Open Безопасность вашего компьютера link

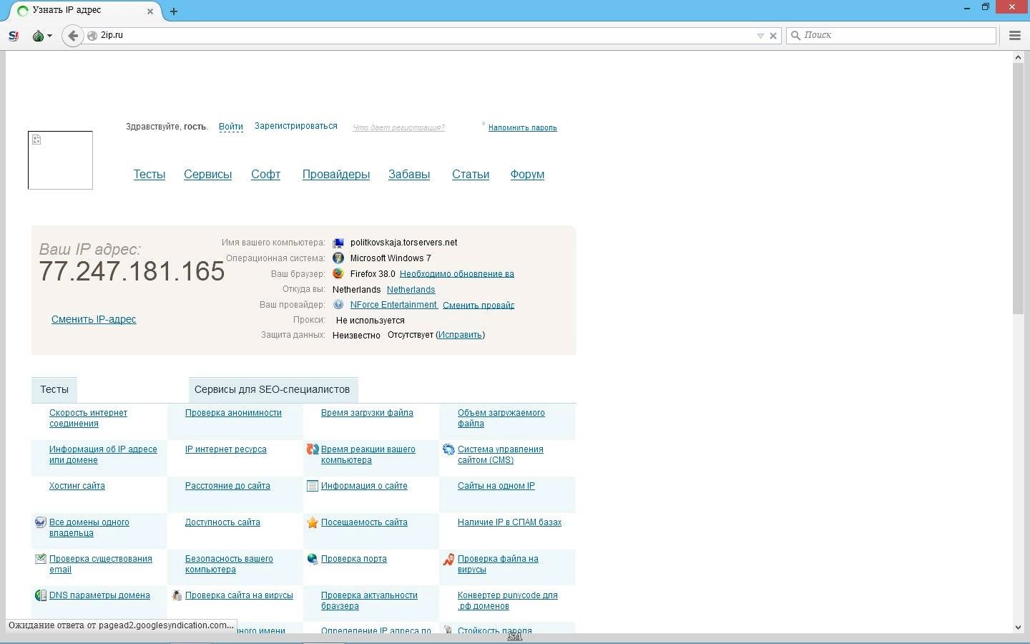pos(229,564)
